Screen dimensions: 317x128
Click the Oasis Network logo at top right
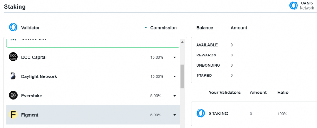[x=293, y=6]
